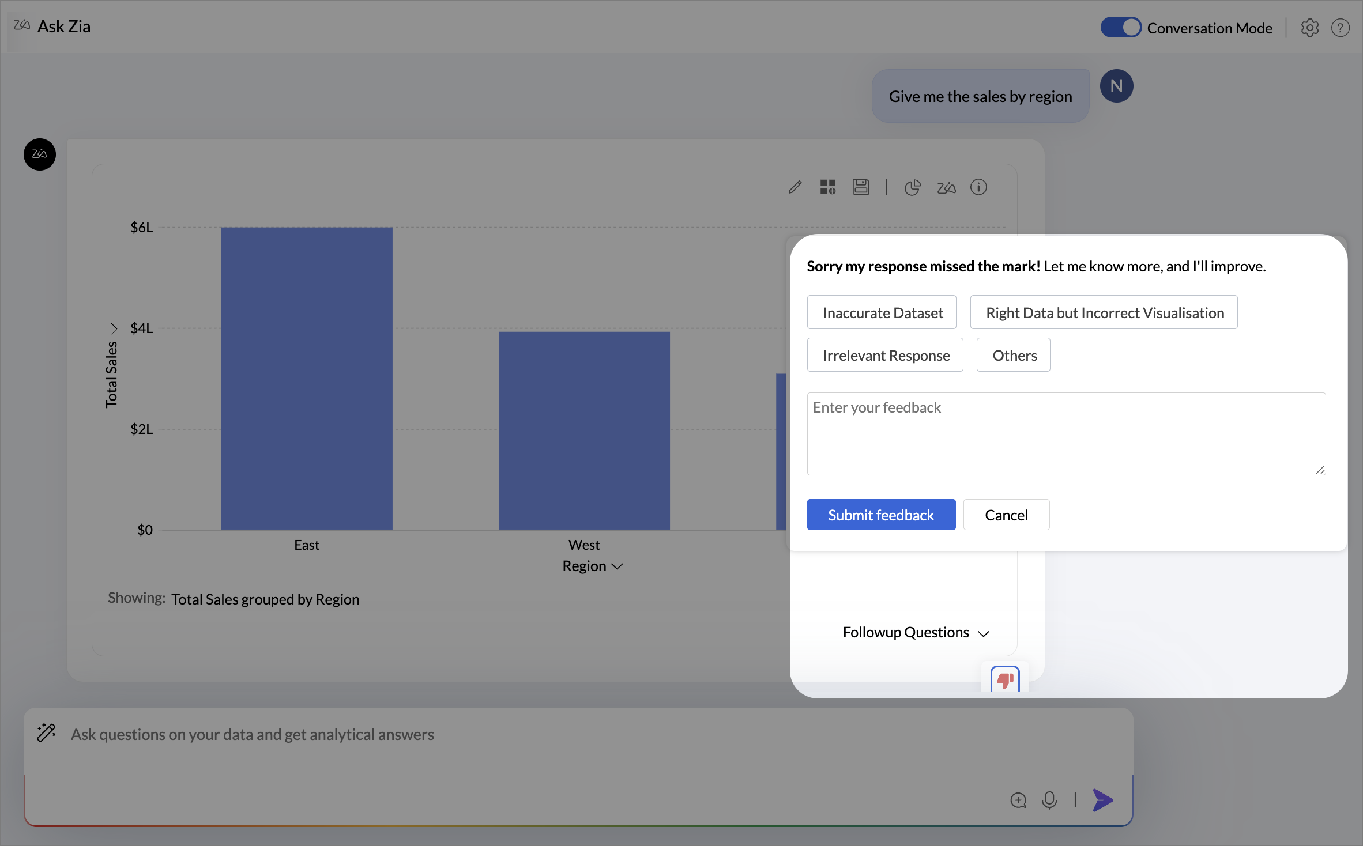Select Right Data but Incorrect Visualisation
Image resolution: width=1363 pixels, height=846 pixels.
pyautogui.click(x=1104, y=312)
